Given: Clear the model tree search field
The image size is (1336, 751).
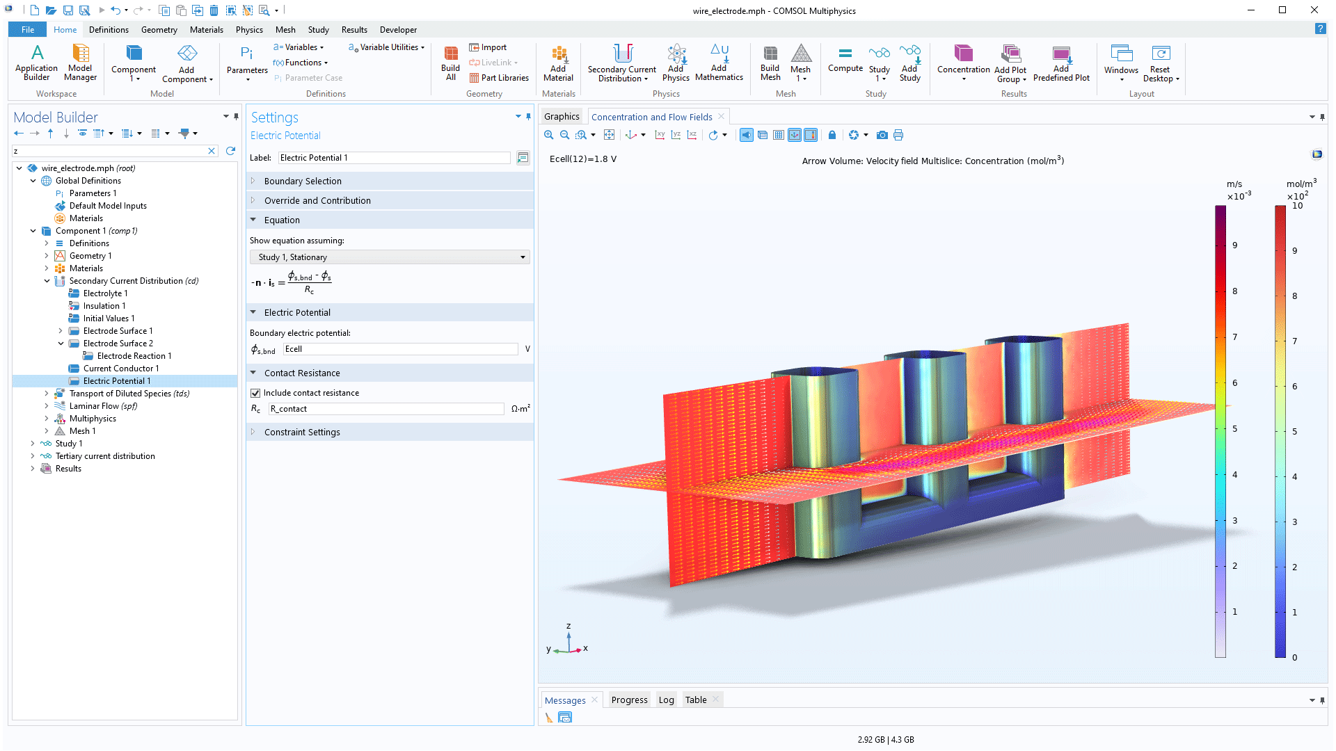Looking at the screenshot, I should [212, 150].
